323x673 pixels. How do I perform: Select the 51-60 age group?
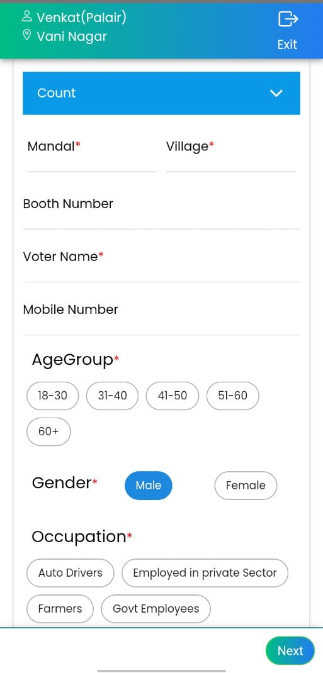(233, 396)
